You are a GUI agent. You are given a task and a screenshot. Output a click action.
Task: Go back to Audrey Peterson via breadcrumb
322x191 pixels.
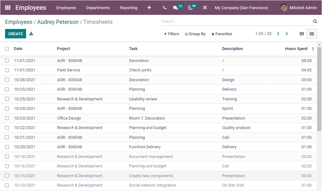[58, 22]
